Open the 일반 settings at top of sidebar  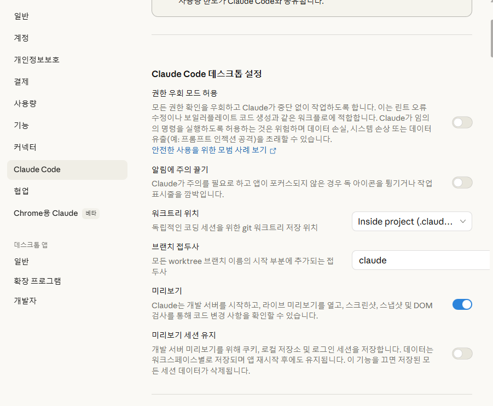point(21,16)
